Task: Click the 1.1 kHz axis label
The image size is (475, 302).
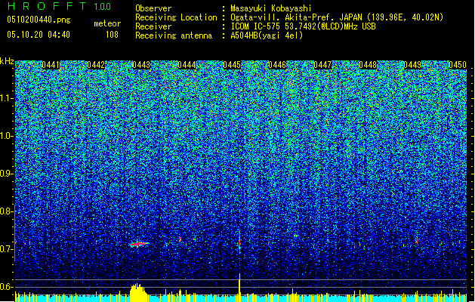Action: pos(6,98)
